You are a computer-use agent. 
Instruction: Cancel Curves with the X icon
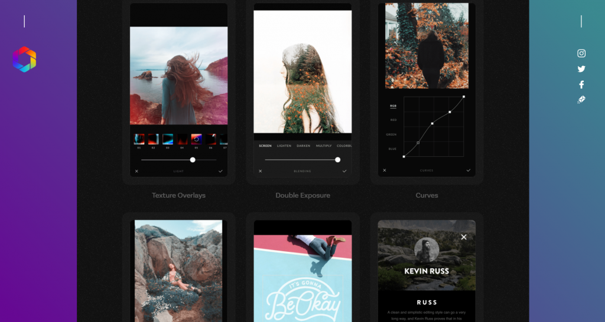pyautogui.click(x=384, y=170)
